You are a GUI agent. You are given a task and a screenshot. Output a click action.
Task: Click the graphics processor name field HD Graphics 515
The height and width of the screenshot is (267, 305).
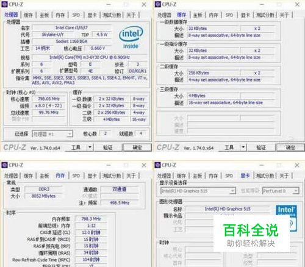pos(228,209)
